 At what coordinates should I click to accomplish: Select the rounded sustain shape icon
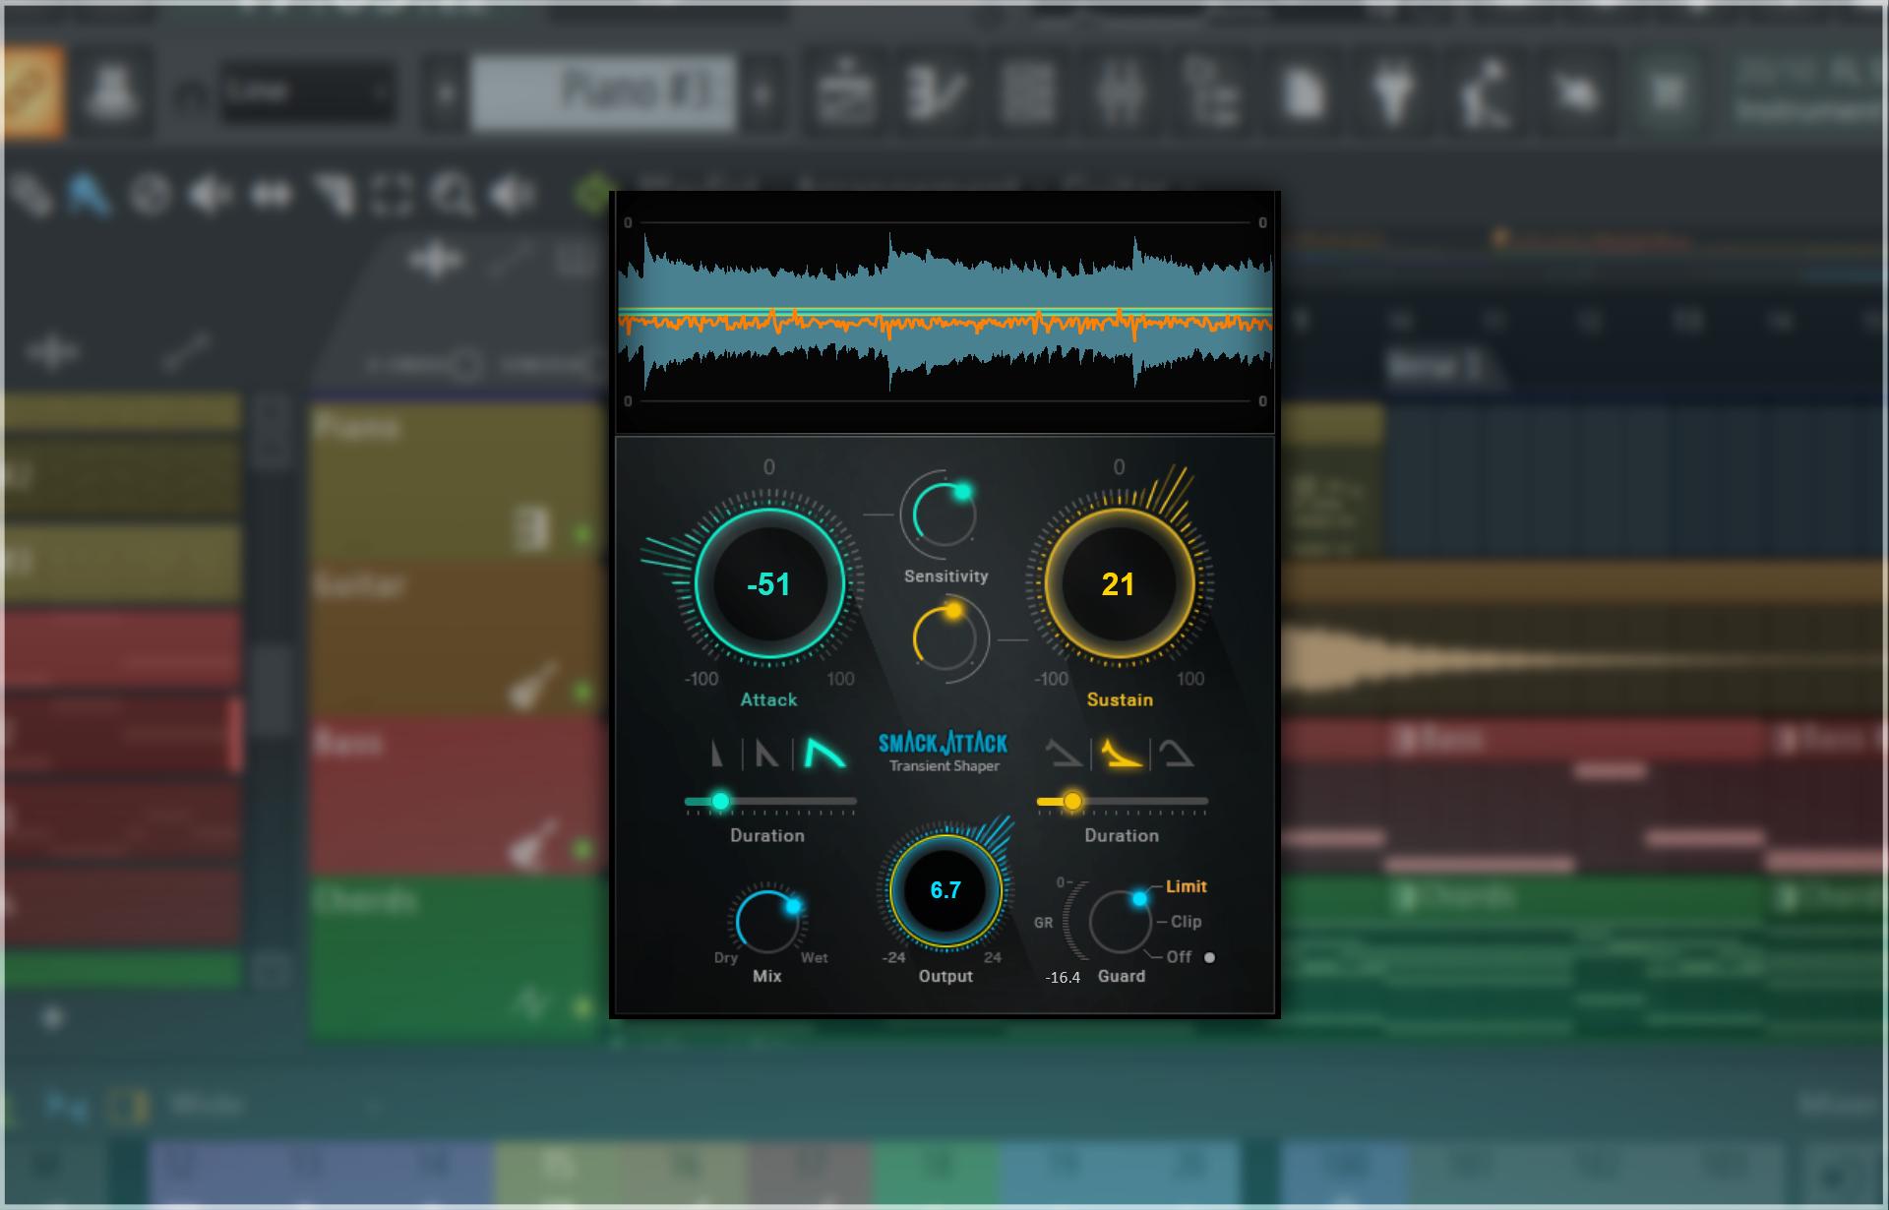pyautogui.click(x=1177, y=754)
